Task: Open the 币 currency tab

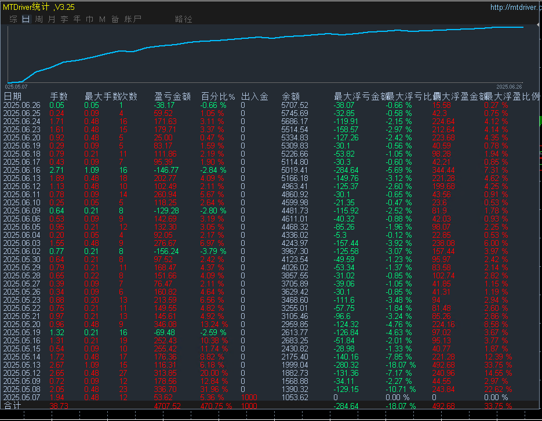Action: (89, 19)
